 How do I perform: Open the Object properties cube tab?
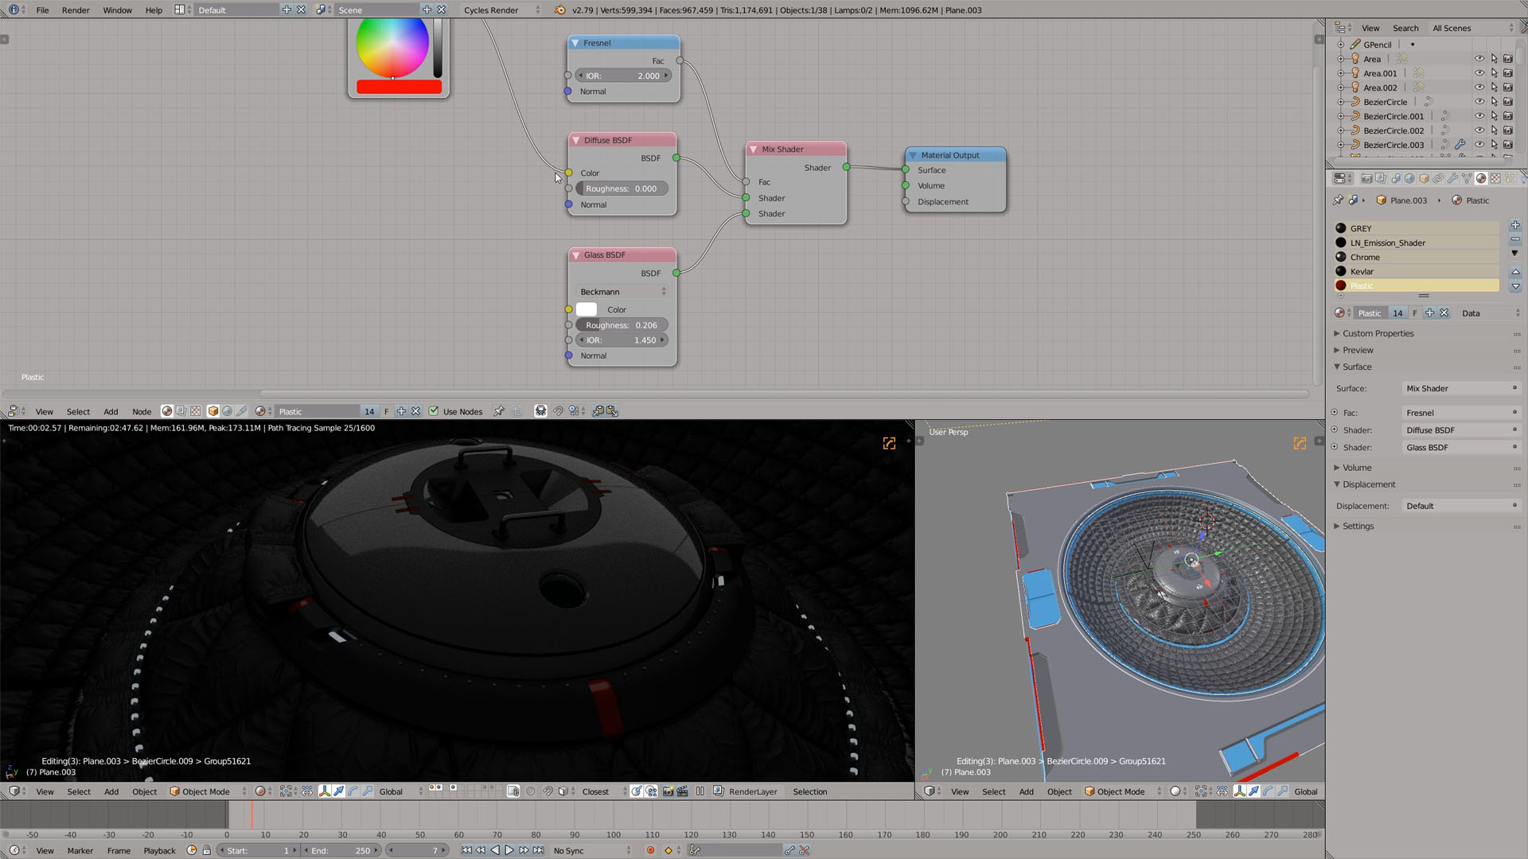1424,178
